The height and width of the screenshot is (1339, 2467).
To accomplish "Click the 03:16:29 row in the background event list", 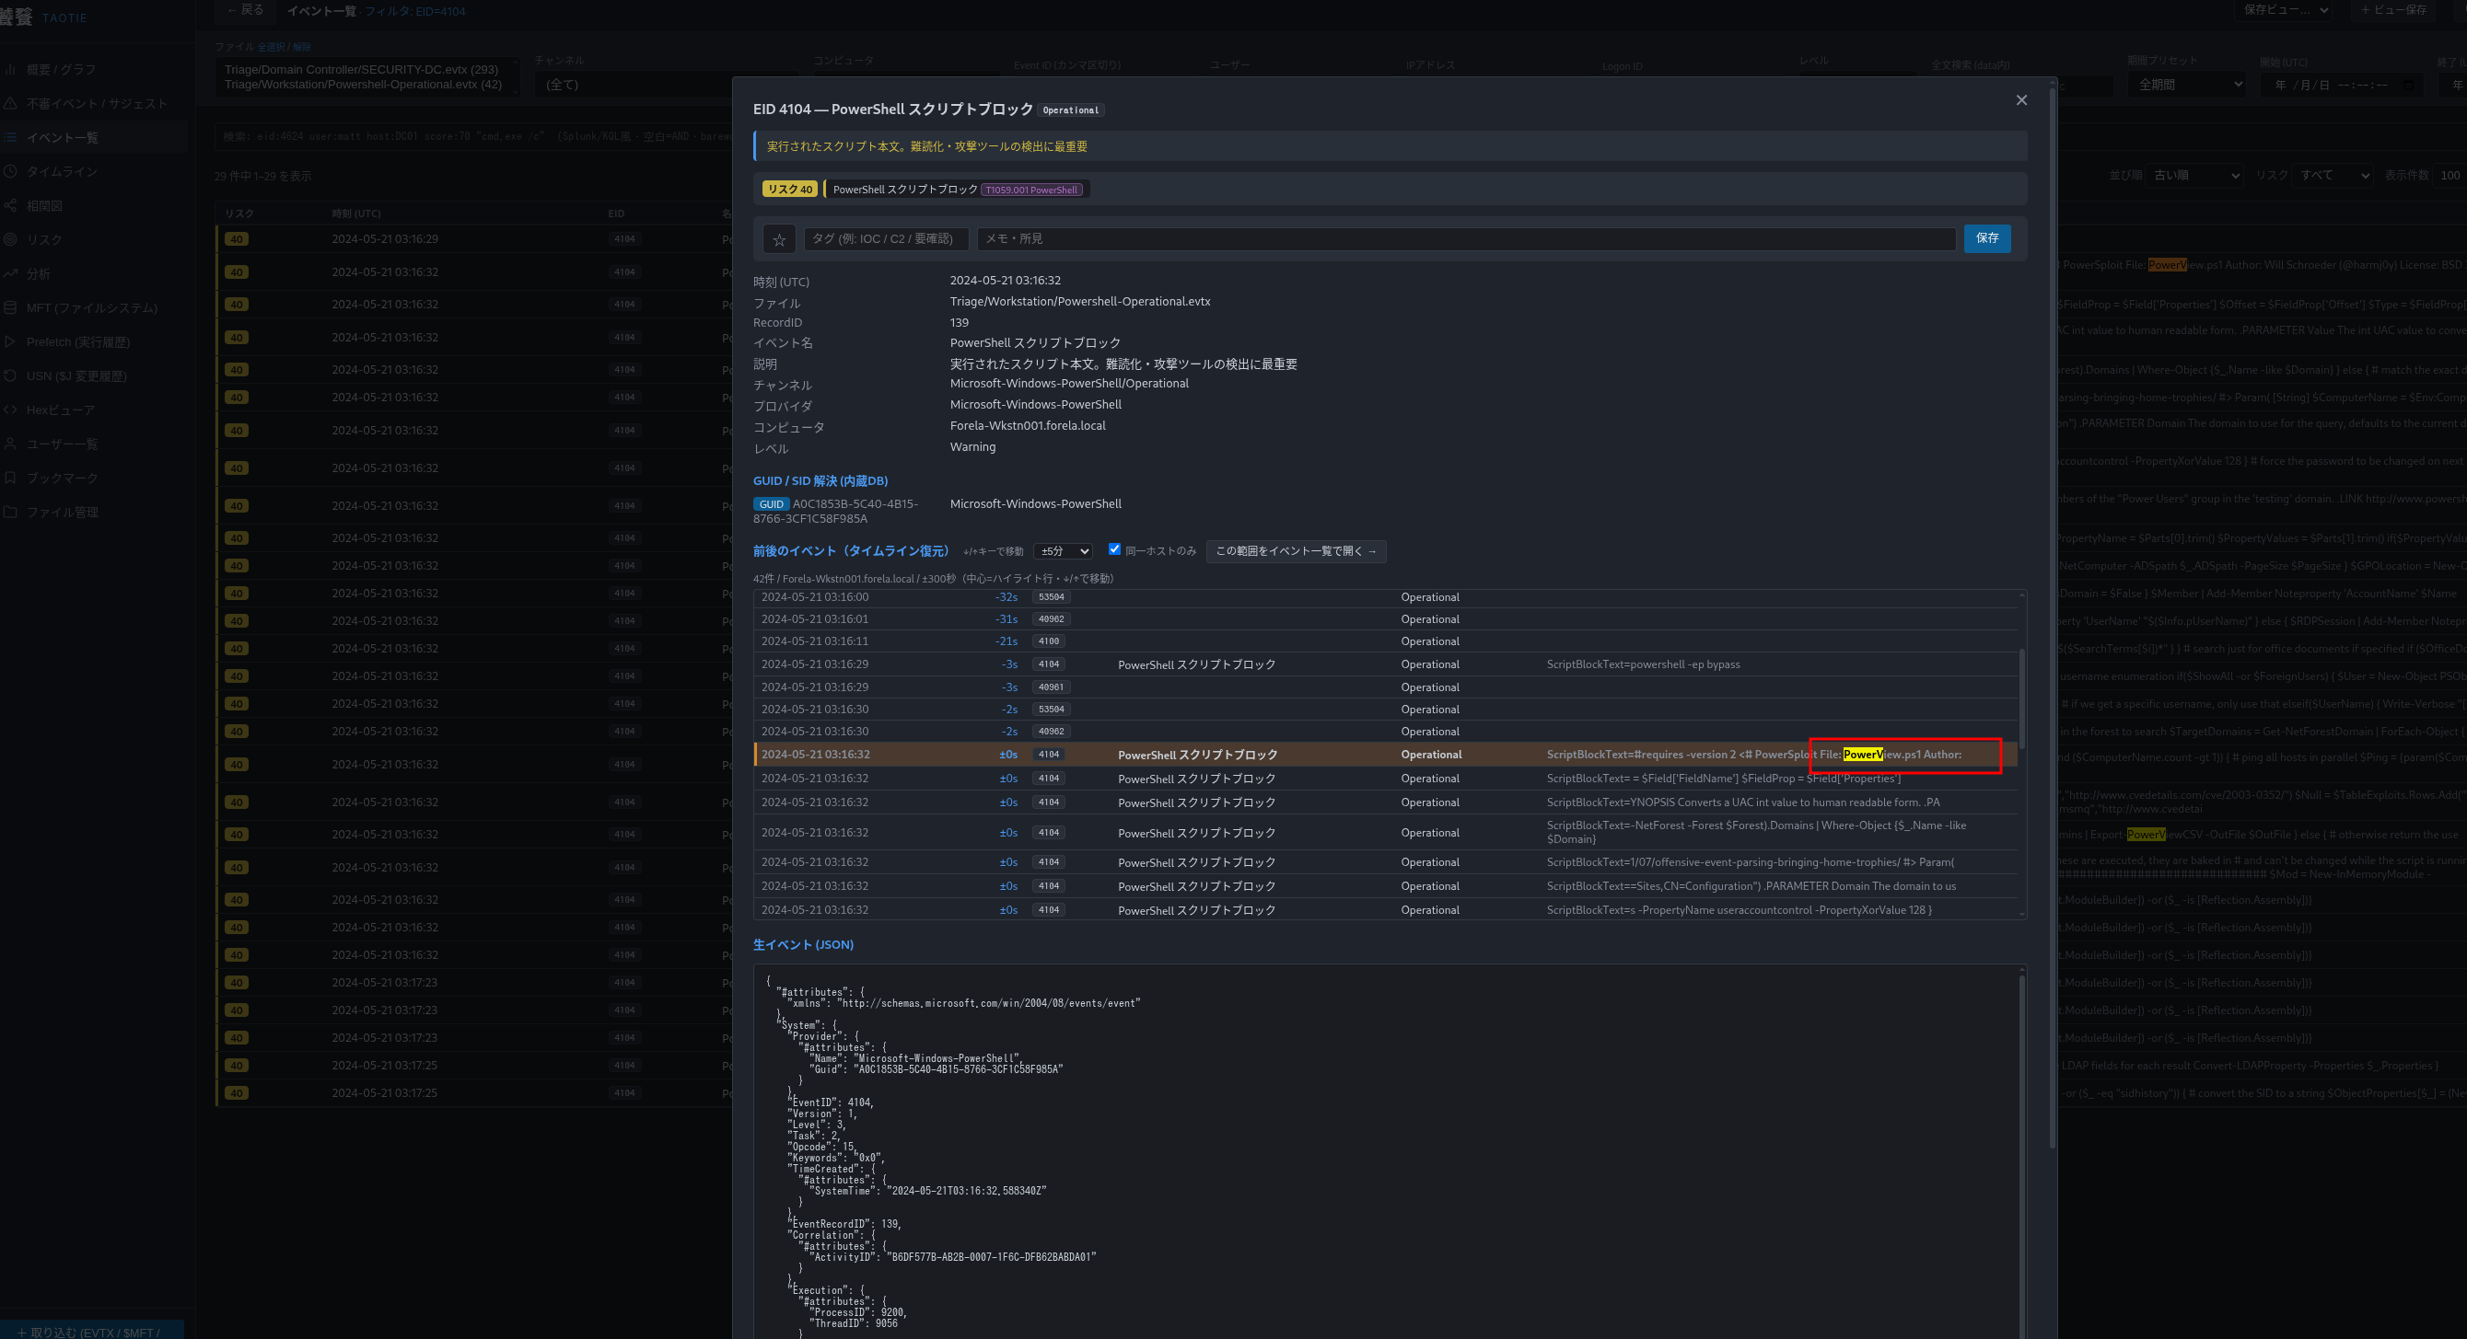I will pyautogui.click(x=474, y=239).
